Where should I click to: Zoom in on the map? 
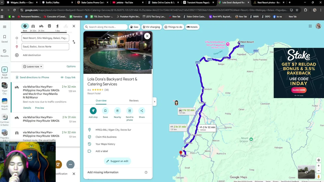(319, 166)
